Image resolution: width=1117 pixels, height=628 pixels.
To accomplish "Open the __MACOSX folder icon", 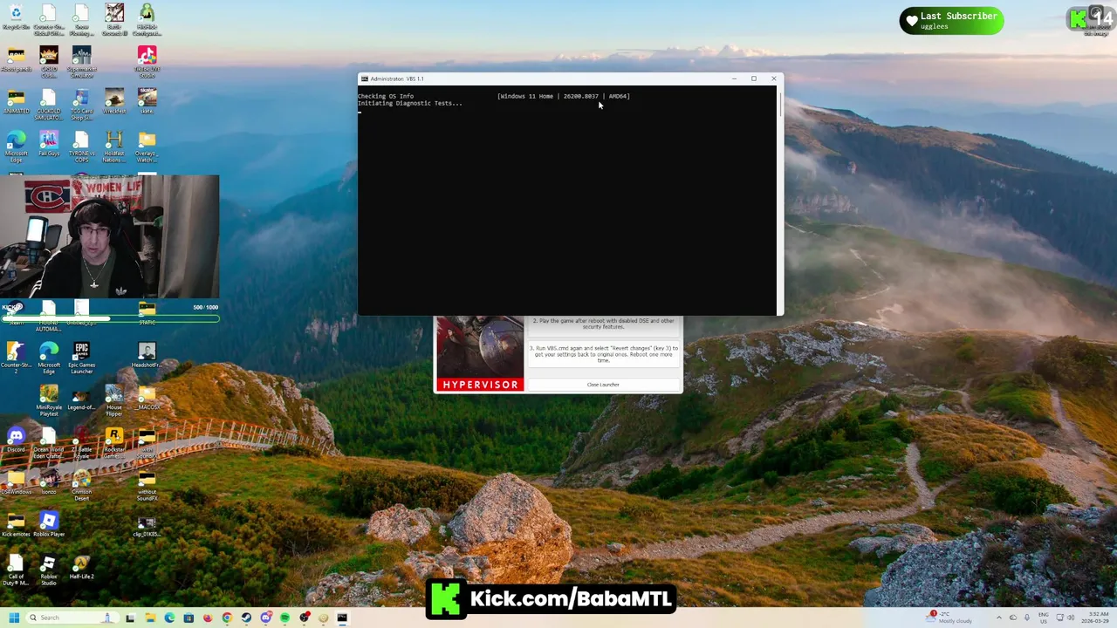I will (147, 398).
